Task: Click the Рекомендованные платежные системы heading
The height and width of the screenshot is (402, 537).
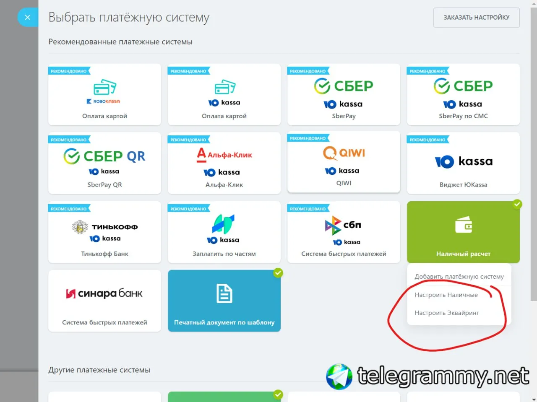Action: (120, 42)
